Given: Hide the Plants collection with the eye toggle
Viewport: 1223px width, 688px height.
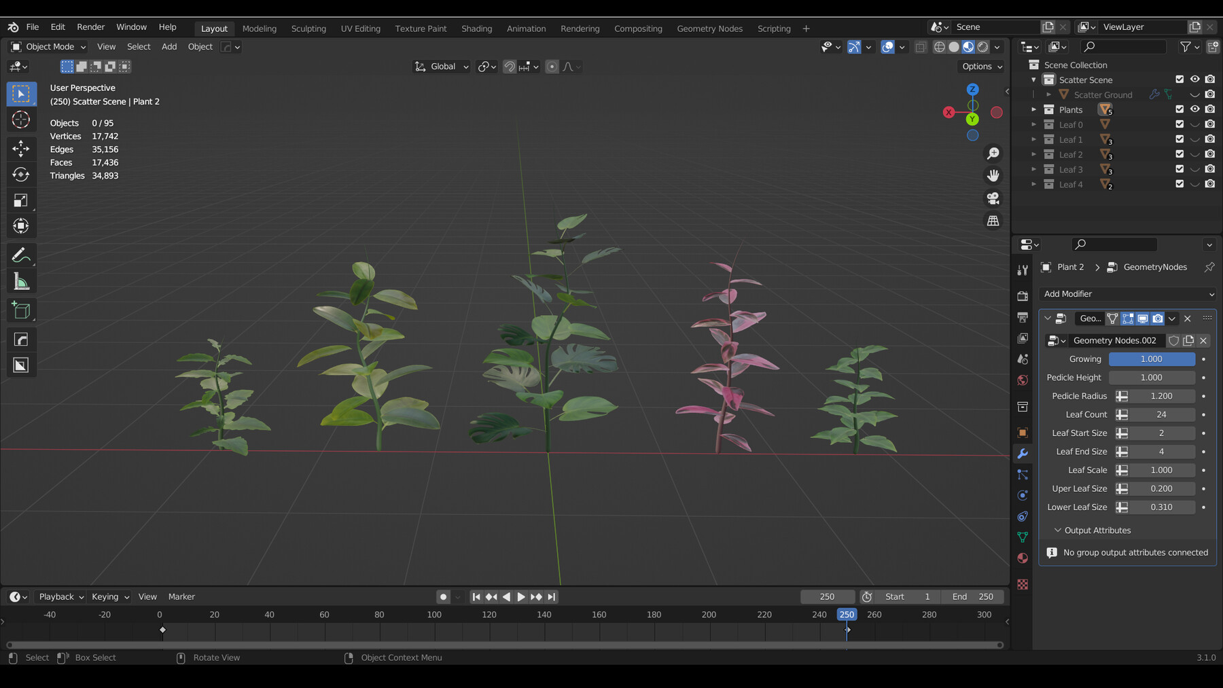Looking at the screenshot, I should click(x=1194, y=109).
